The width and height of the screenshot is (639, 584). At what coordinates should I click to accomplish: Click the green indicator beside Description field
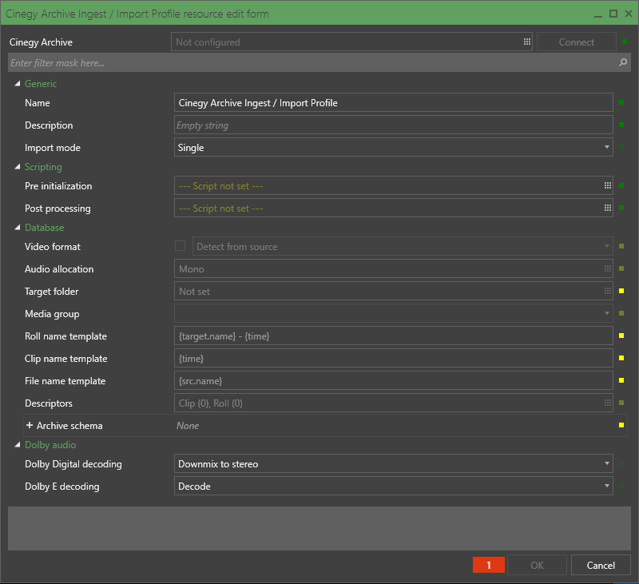[x=621, y=125]
